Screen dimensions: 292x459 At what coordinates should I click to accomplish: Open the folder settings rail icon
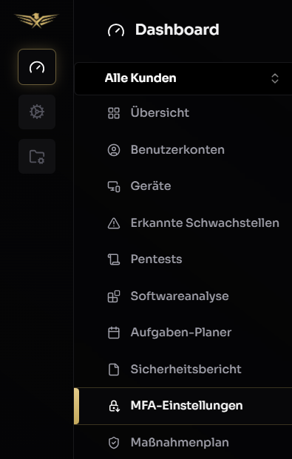pos(37,157)
